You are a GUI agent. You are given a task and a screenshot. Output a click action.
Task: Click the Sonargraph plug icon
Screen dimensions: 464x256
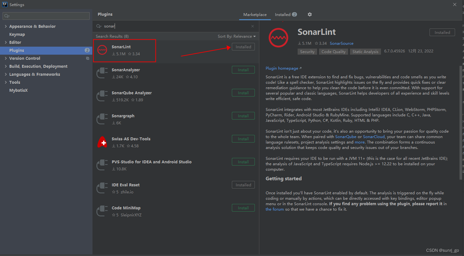click(102, 119)
